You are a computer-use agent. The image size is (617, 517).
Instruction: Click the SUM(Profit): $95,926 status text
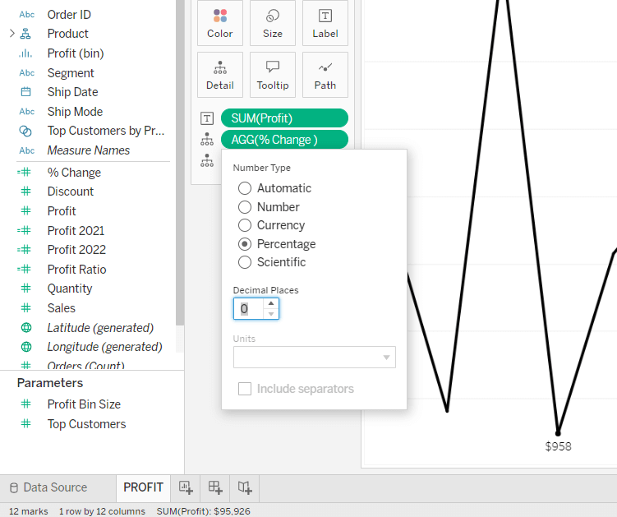point(204,511)
